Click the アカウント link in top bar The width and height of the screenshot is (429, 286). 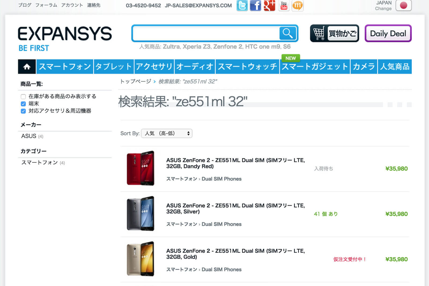coord(72,5)
